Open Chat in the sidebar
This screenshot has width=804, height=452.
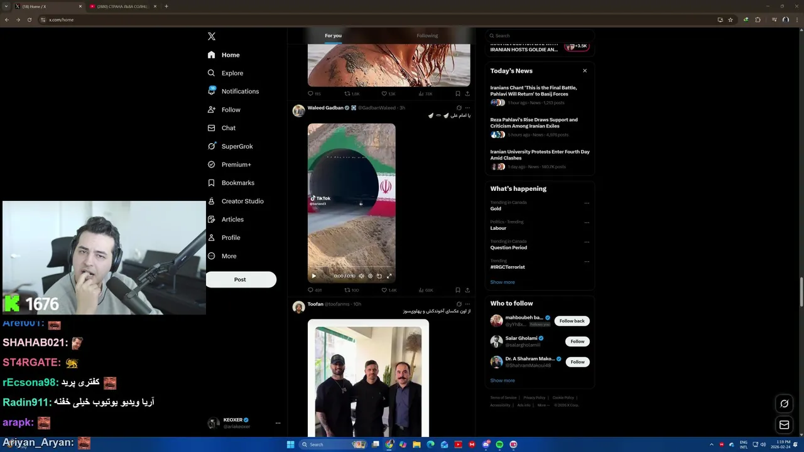click(x=222, y=128)
